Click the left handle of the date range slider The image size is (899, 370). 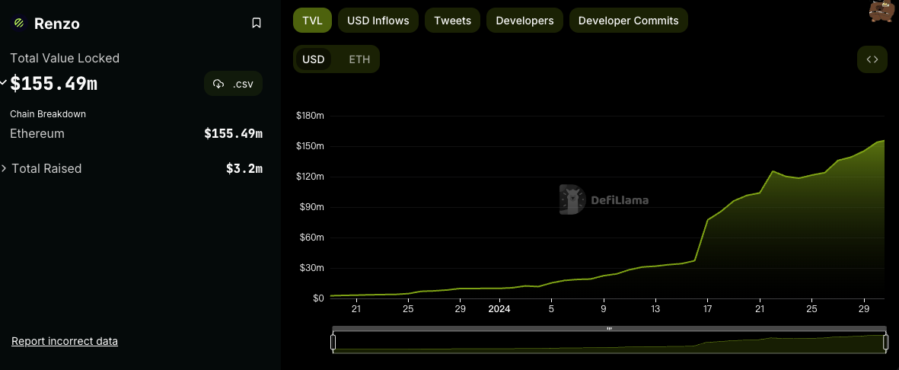pyautogui.click(x=333, y=343)
